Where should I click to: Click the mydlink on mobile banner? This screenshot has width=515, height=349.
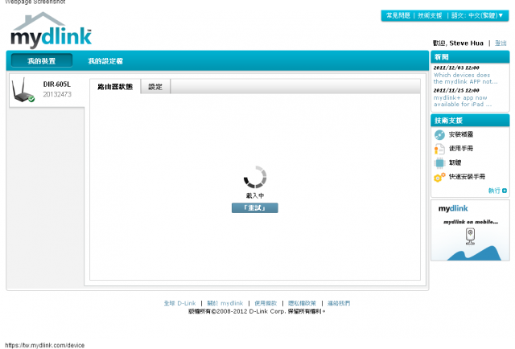click(470, 231)
